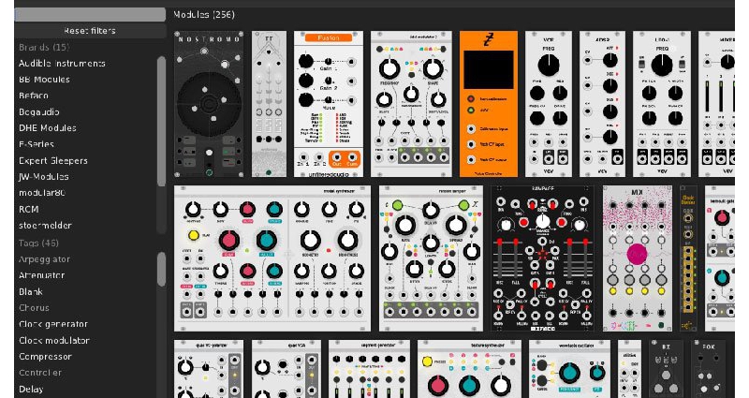The height and width of the screenshot is (398, 749).
Task: Select the Blank tag
Action: pos(31,292)
